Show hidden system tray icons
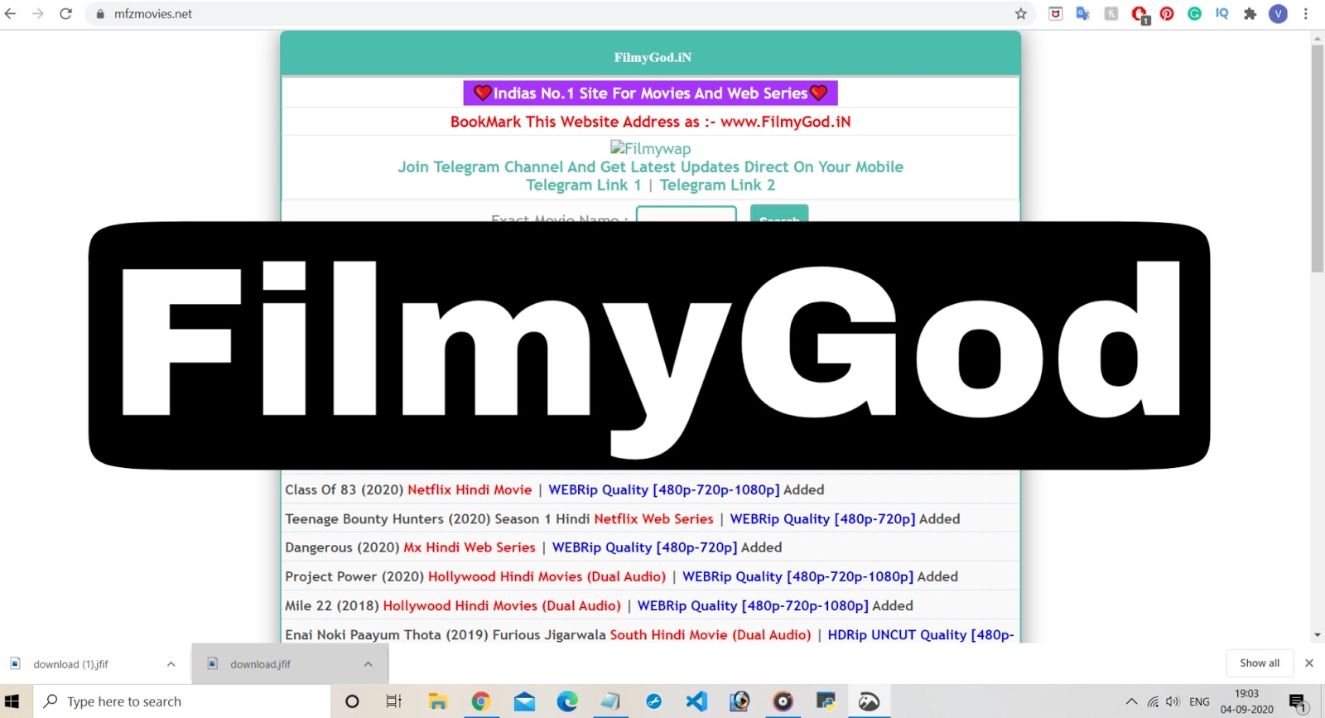This screenshot has height=718, width=1325. pos(1131,701)
